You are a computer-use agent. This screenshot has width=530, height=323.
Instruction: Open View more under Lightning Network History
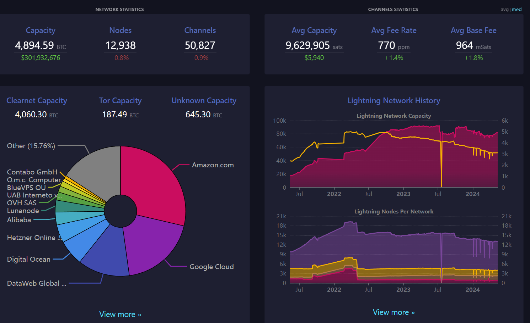coord(394,312)
